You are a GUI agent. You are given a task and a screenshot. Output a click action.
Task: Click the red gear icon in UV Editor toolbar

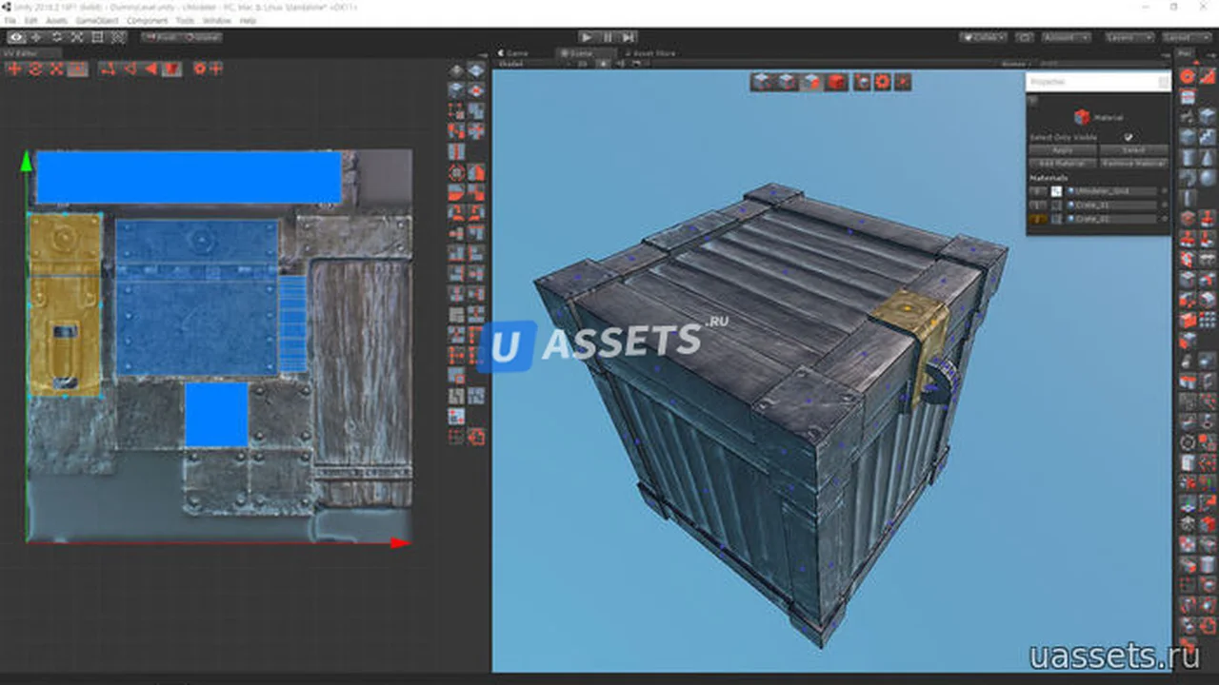pos(199,68)
